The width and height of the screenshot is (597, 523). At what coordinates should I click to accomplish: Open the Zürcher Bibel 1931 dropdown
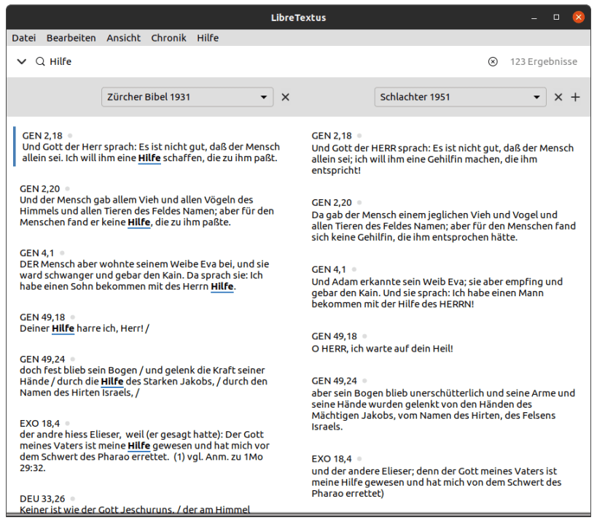pos(187,97)
